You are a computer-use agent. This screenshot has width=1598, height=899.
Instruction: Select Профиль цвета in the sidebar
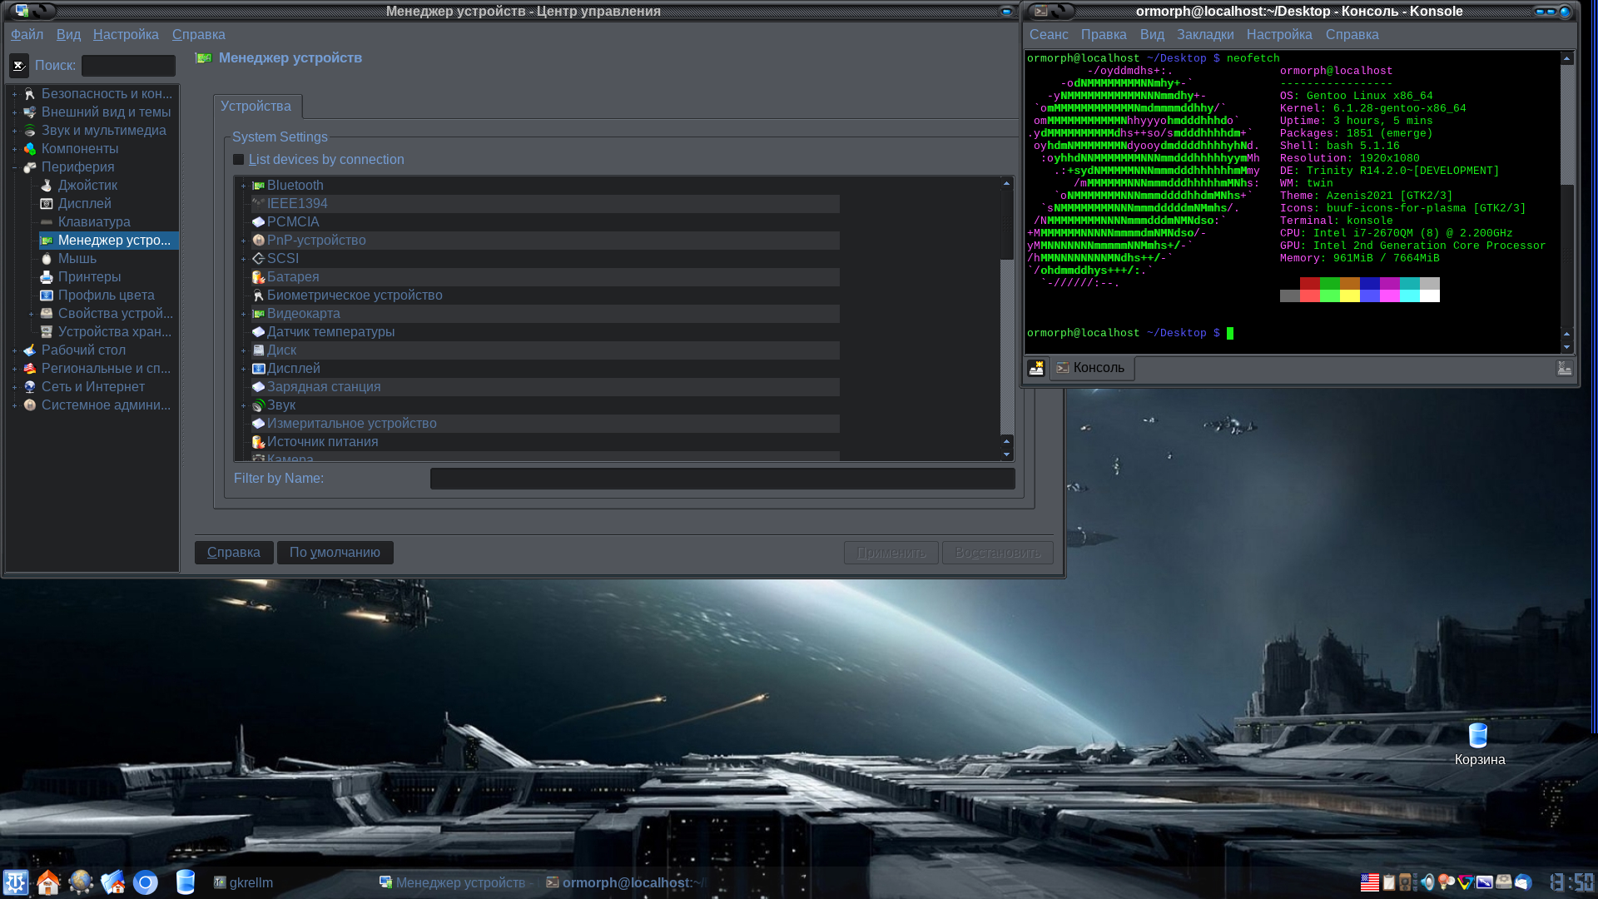pyautogui.click(x=106, y=295)
